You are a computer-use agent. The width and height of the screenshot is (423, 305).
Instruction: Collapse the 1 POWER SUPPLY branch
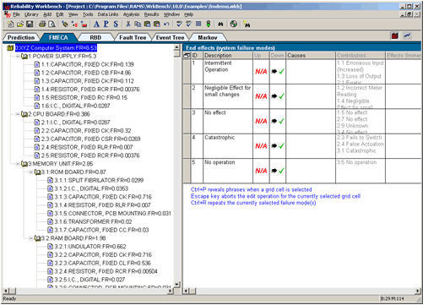[x=18, y=57]
